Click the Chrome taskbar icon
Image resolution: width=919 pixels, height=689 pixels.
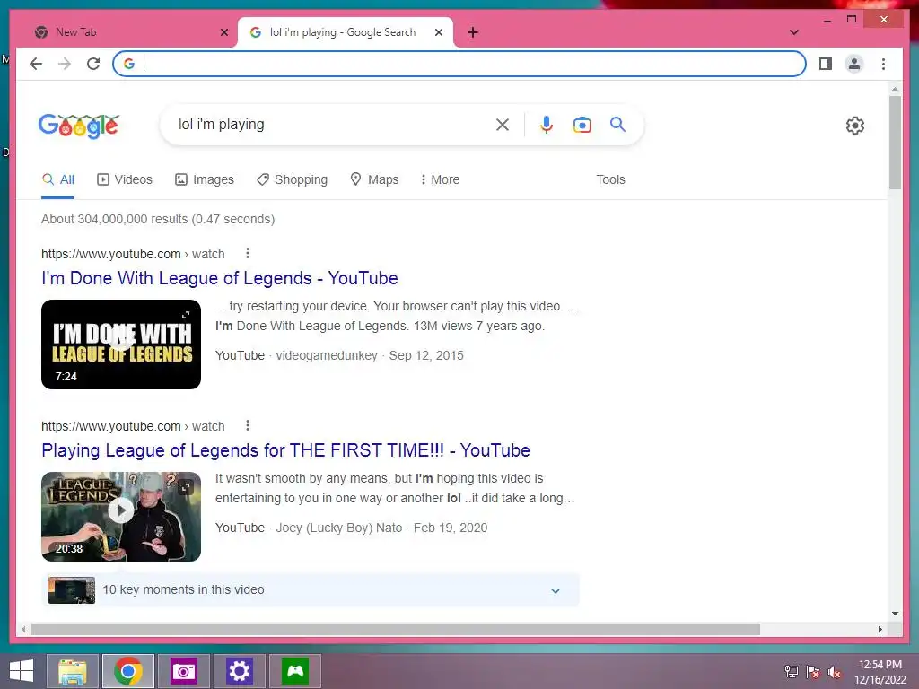click(x=128, y=671)
